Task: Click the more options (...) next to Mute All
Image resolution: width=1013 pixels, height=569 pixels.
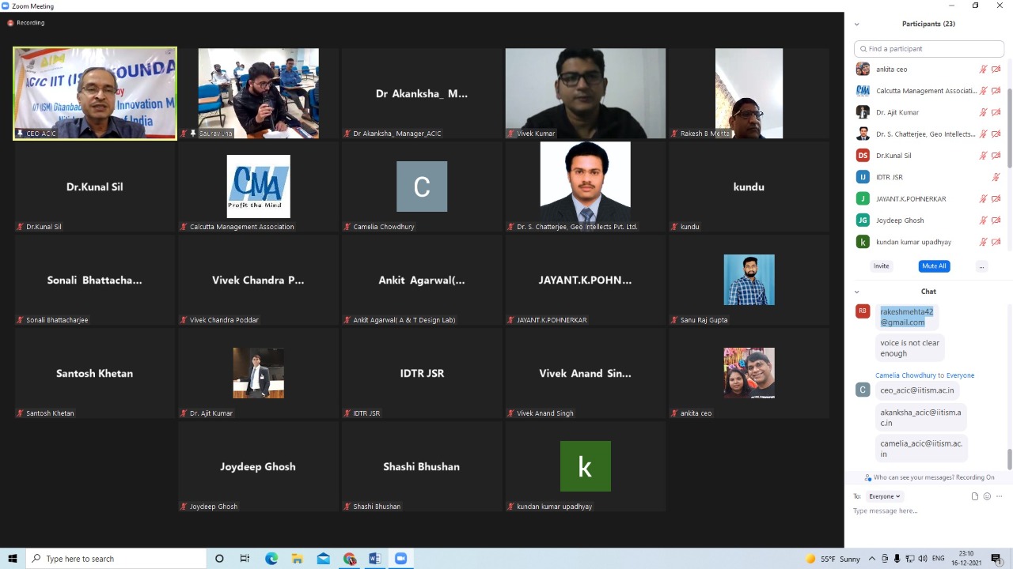Action: coord(981,266)
